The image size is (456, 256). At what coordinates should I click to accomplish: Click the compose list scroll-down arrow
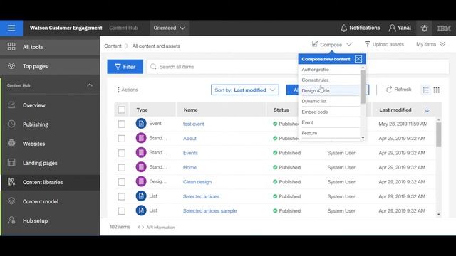coord(363,137)
